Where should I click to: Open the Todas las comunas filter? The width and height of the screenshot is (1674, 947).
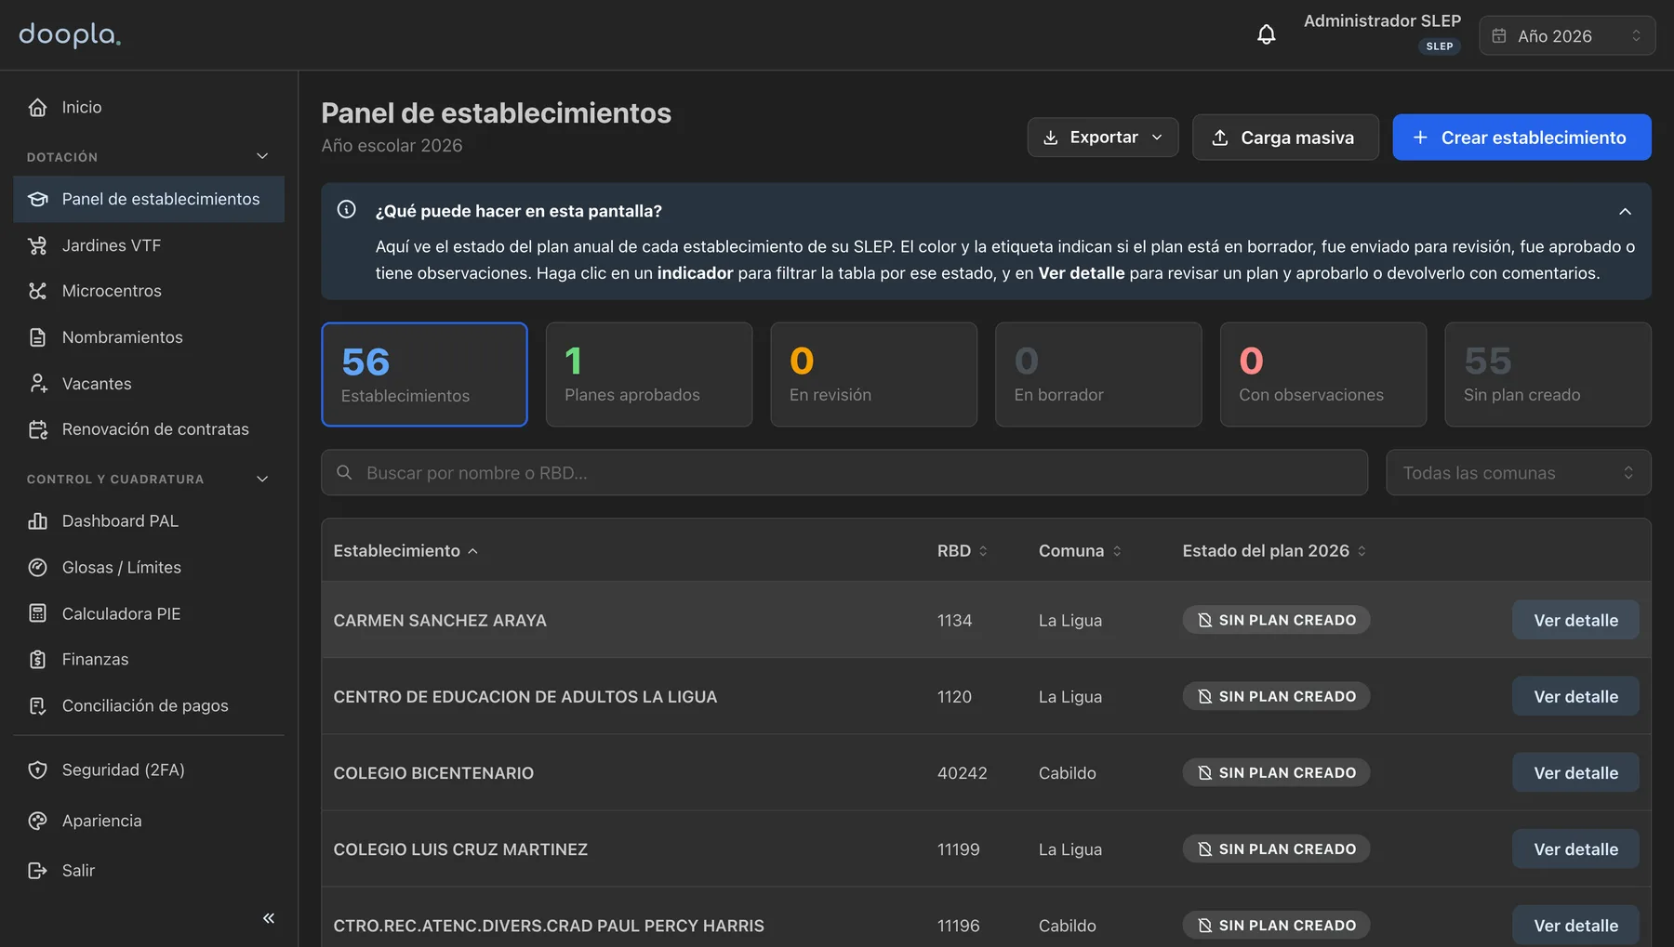coord(1518,473)
